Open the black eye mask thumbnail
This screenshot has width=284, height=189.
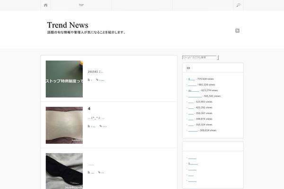click(x=64, y=171)
